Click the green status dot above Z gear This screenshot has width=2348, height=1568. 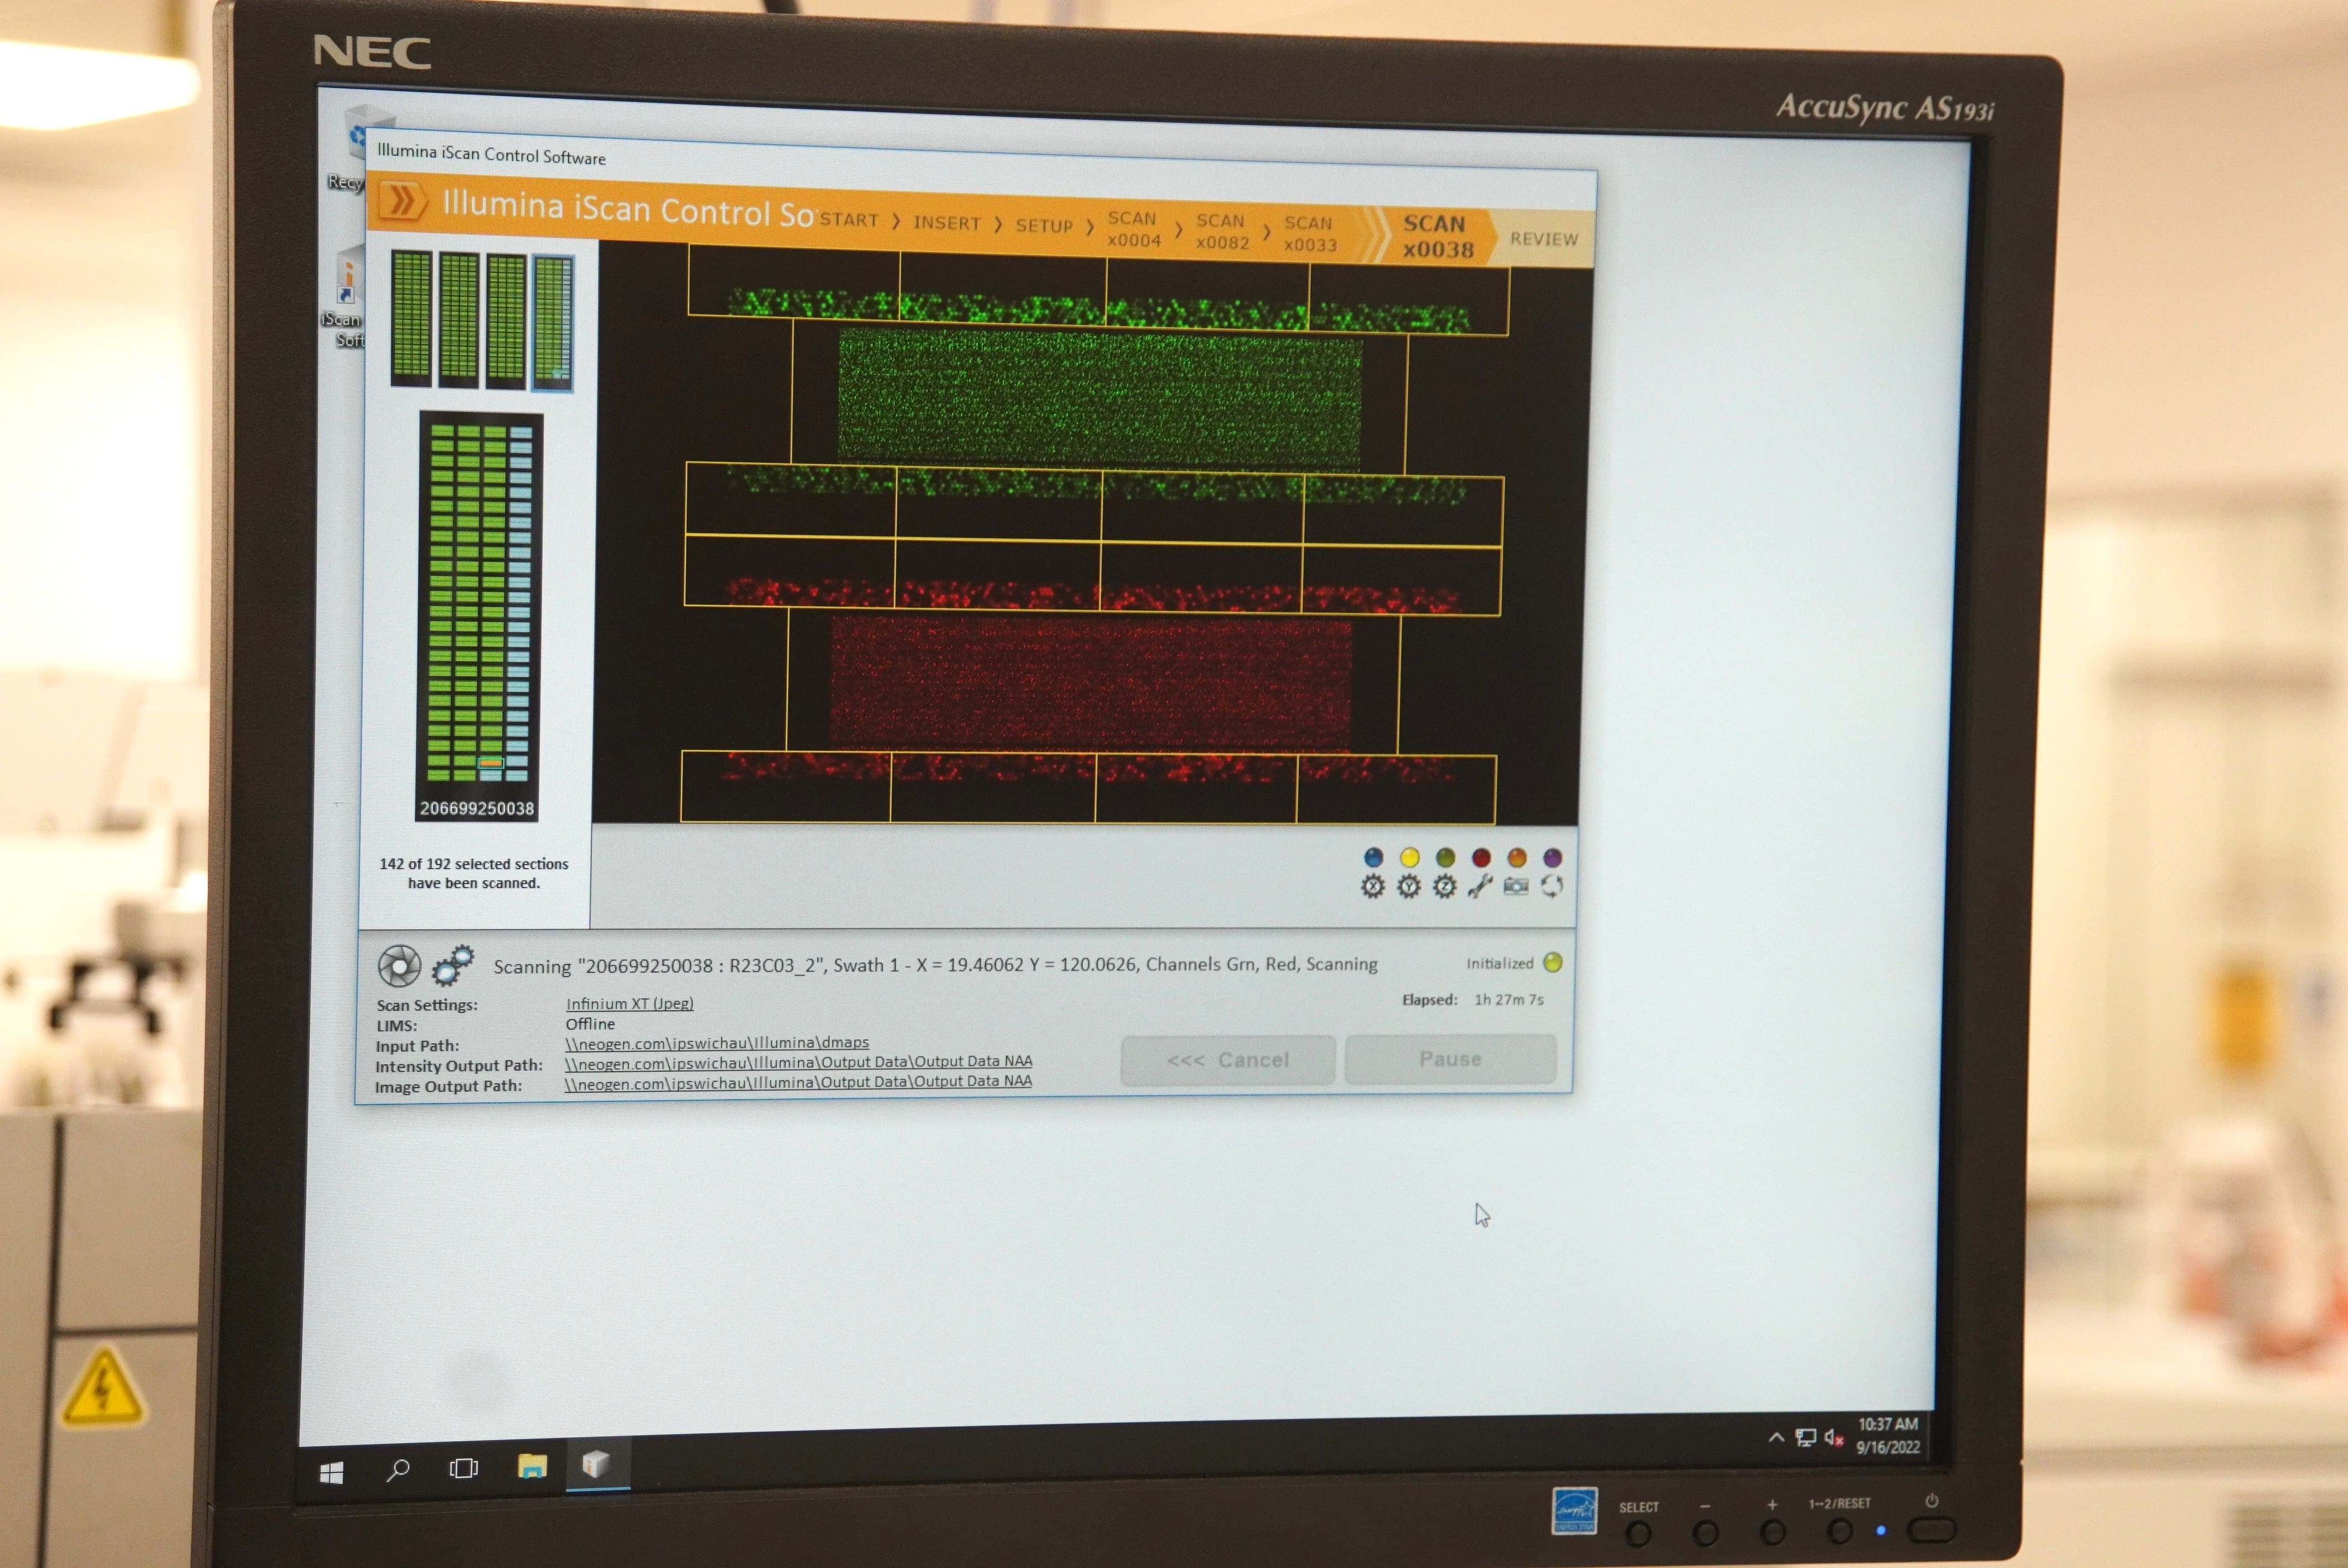[x=1445, y=857]
